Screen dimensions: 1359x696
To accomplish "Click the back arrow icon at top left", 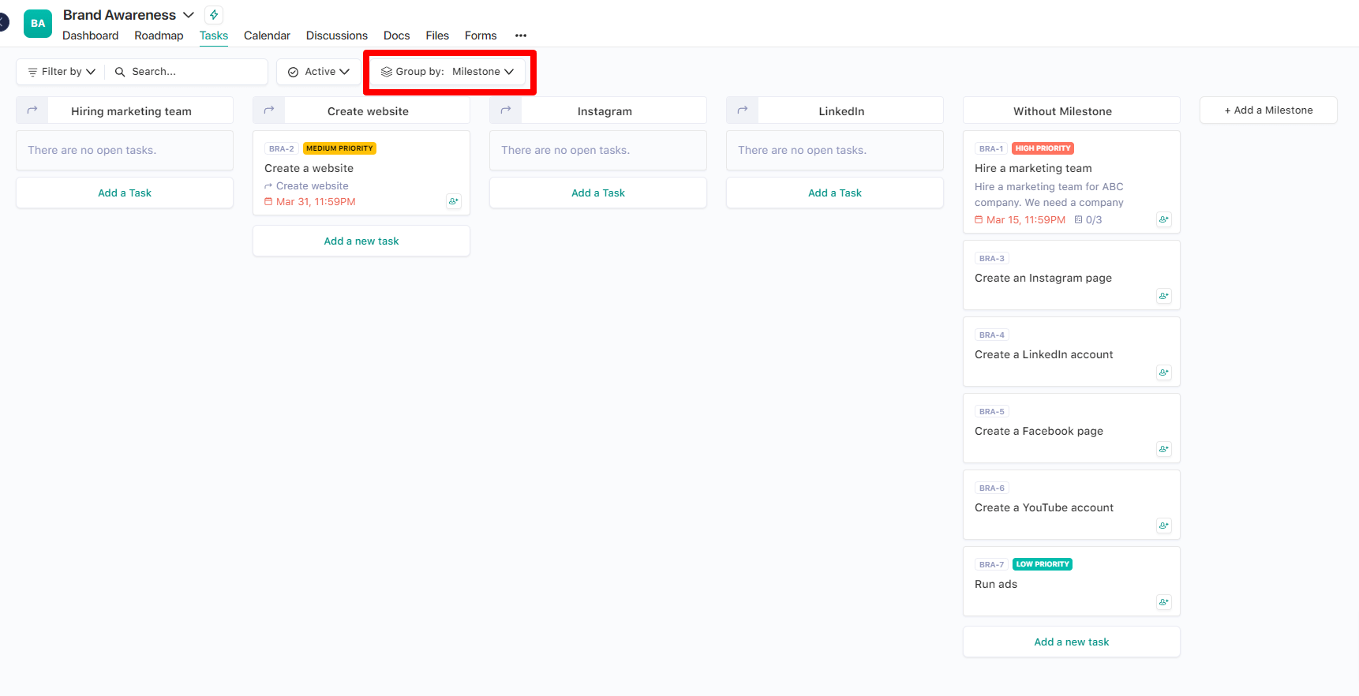I will click(4, 22).
